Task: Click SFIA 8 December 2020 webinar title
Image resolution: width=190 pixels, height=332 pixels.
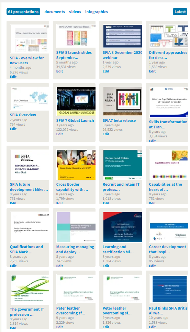Action: pyautogui.click(x=122, y=55)
